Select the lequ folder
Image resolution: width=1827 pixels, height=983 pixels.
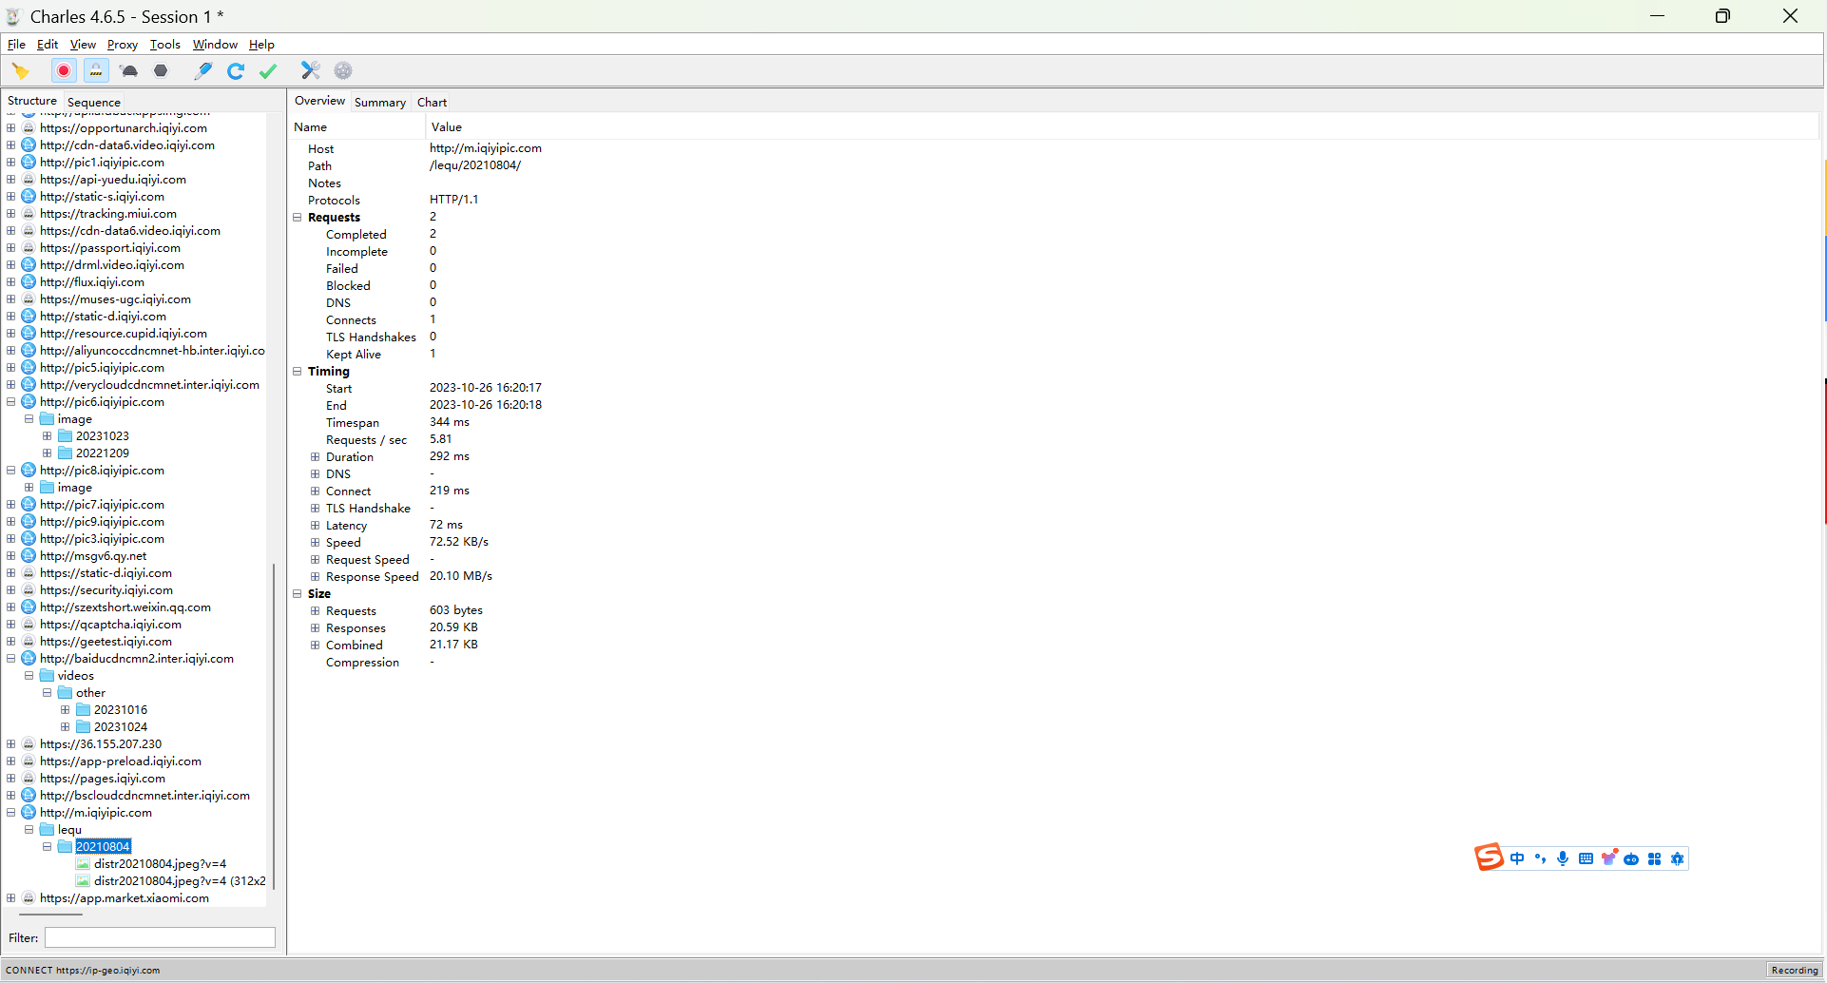coord(69,829)
